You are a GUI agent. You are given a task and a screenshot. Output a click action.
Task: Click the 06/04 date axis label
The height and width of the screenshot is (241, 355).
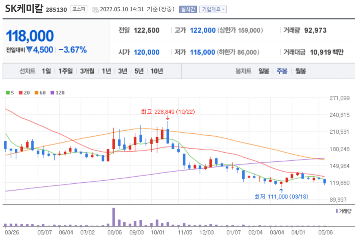point(66,232)
